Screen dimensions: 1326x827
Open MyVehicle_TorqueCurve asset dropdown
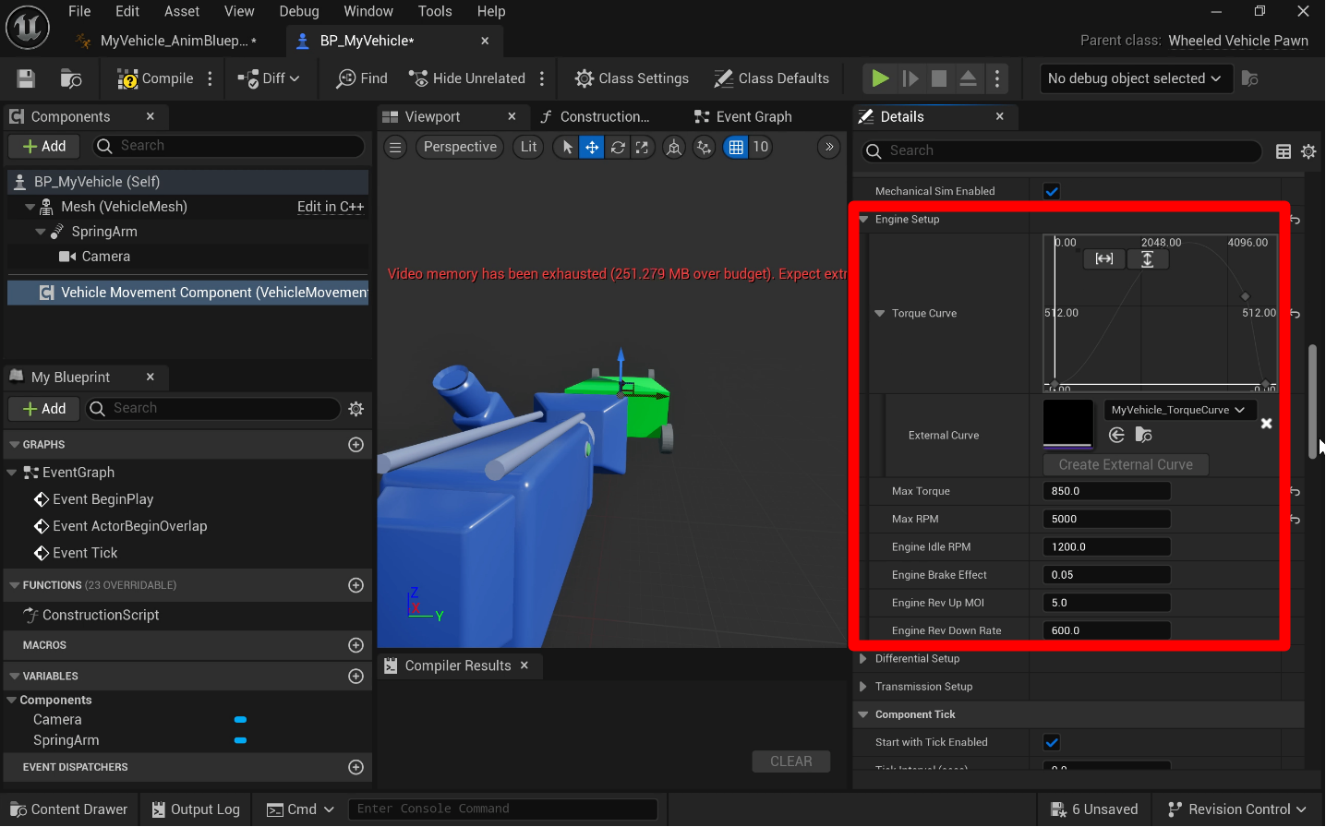[x=1179, y=410]
